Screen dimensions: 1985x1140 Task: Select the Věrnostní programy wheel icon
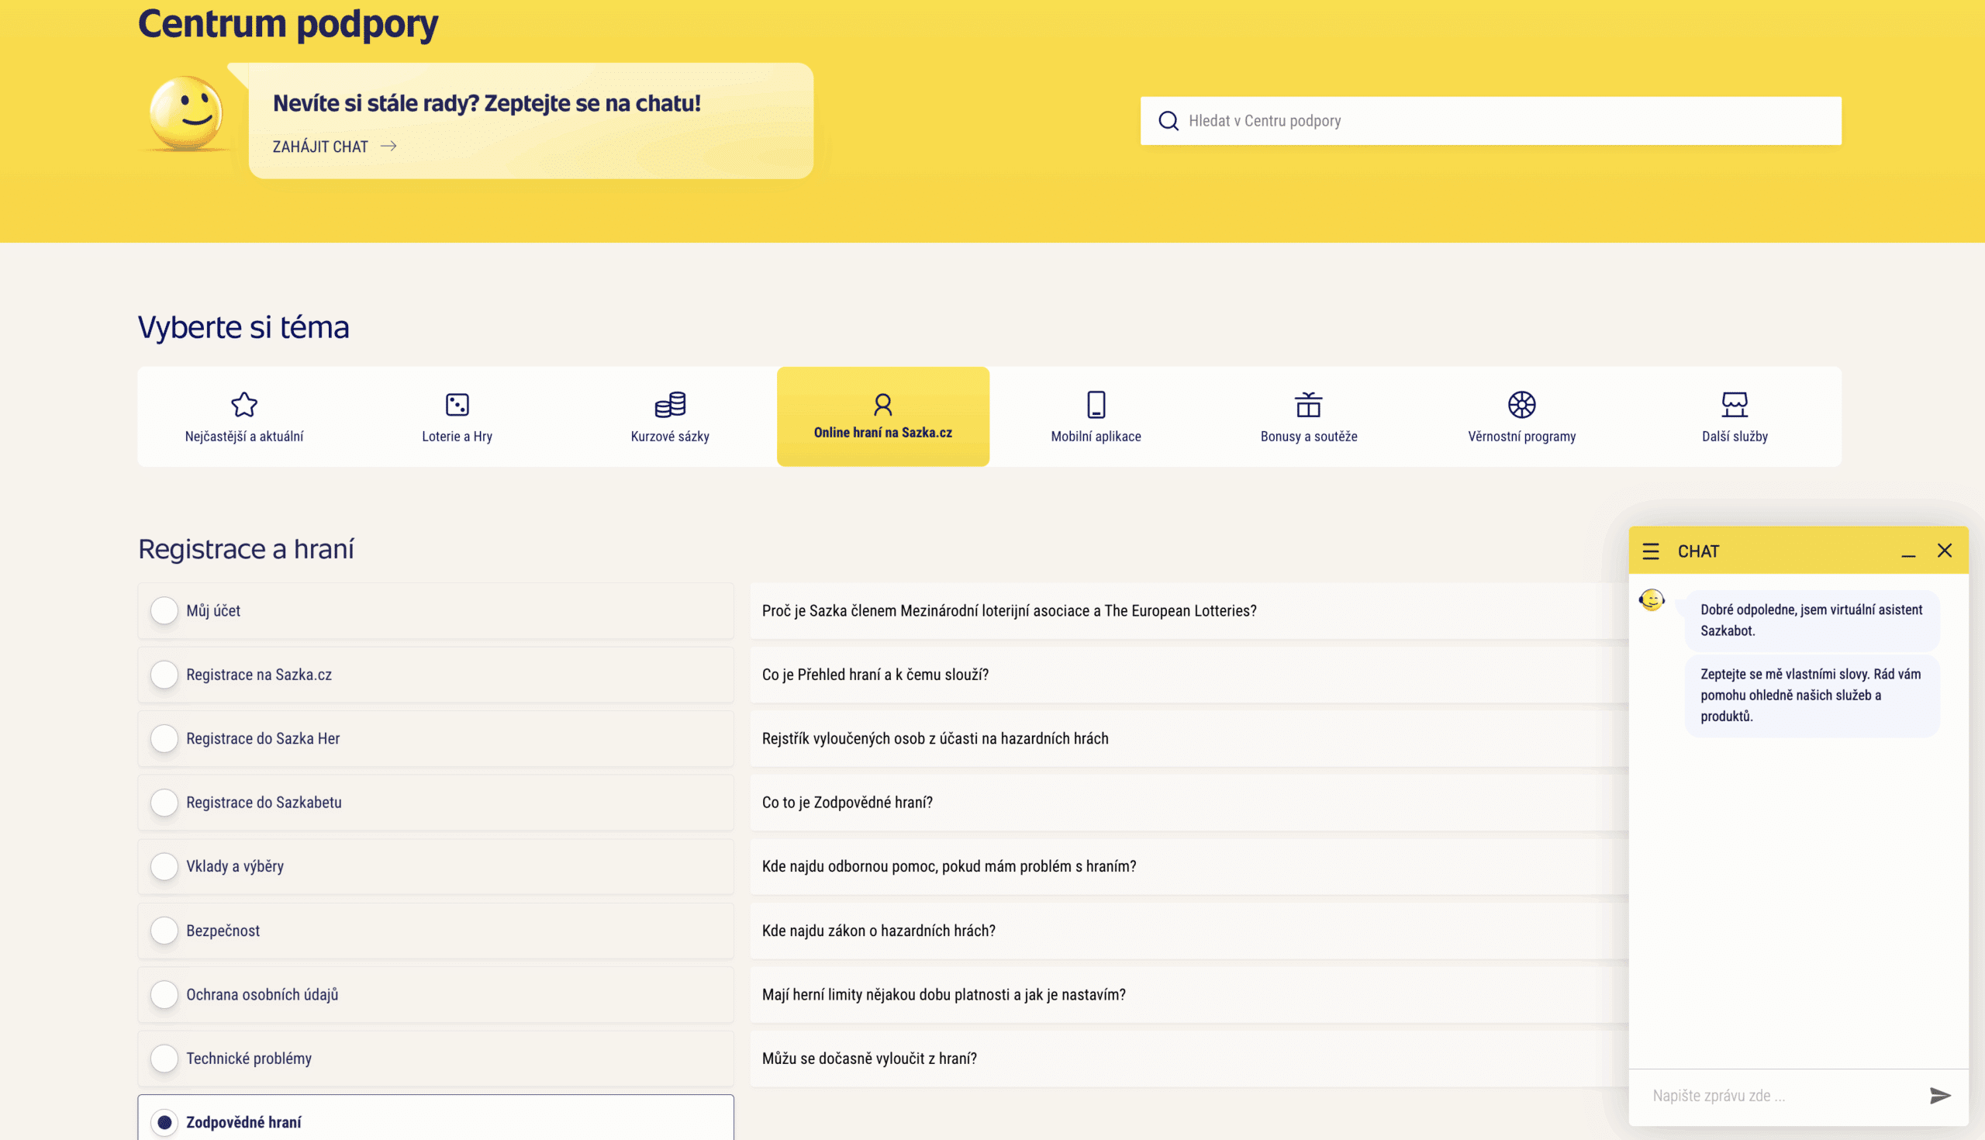coord(1521,404)
